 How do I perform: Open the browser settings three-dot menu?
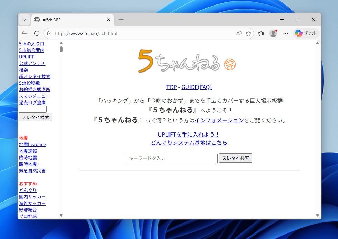[285, 33]
